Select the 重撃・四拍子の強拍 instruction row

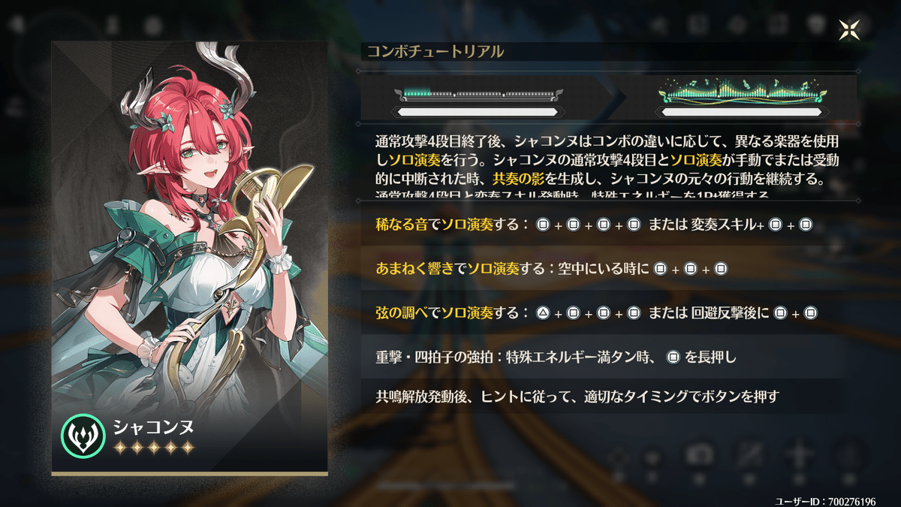pos(610,357)
